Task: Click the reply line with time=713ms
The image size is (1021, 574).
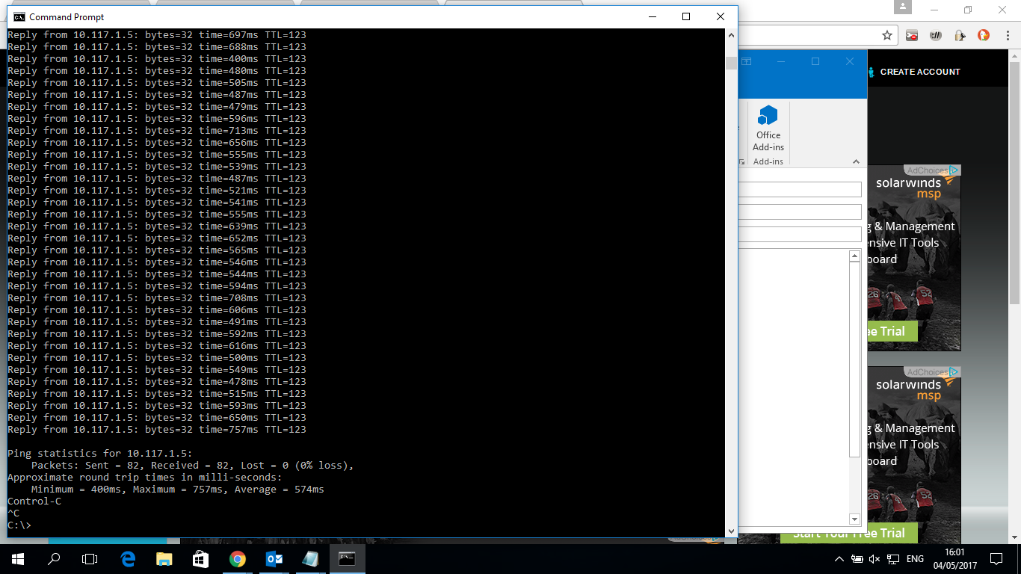Action: point(157,131)
